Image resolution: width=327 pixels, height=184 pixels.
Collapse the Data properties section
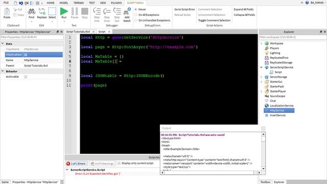pos(3,43)
